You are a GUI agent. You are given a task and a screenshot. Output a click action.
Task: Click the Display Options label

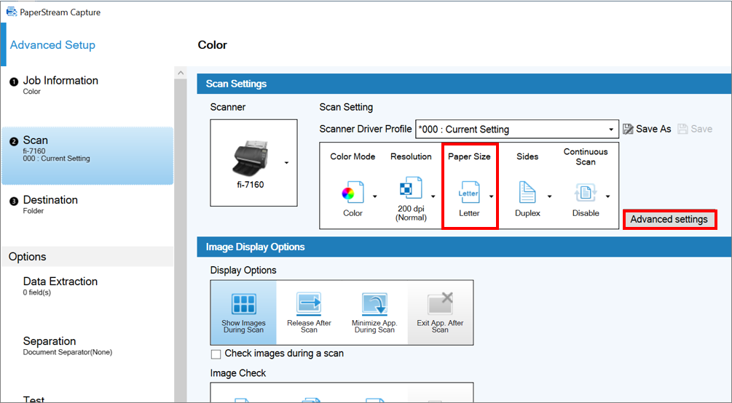coord(243,271)
